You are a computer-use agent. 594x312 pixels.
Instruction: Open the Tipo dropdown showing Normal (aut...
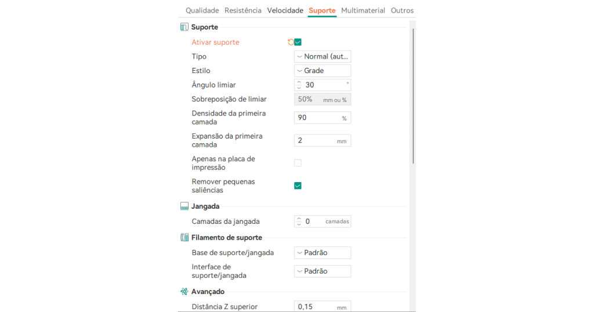pyautogui.click(x=323, y=56)
